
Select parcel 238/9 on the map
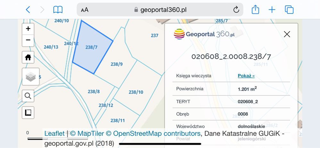click(117, 64)
